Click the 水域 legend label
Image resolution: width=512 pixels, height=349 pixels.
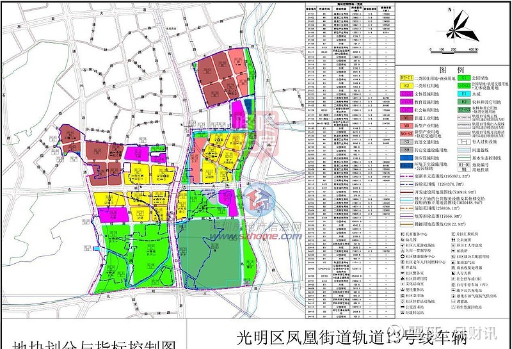pyautogui.click(x=476, y=94)
